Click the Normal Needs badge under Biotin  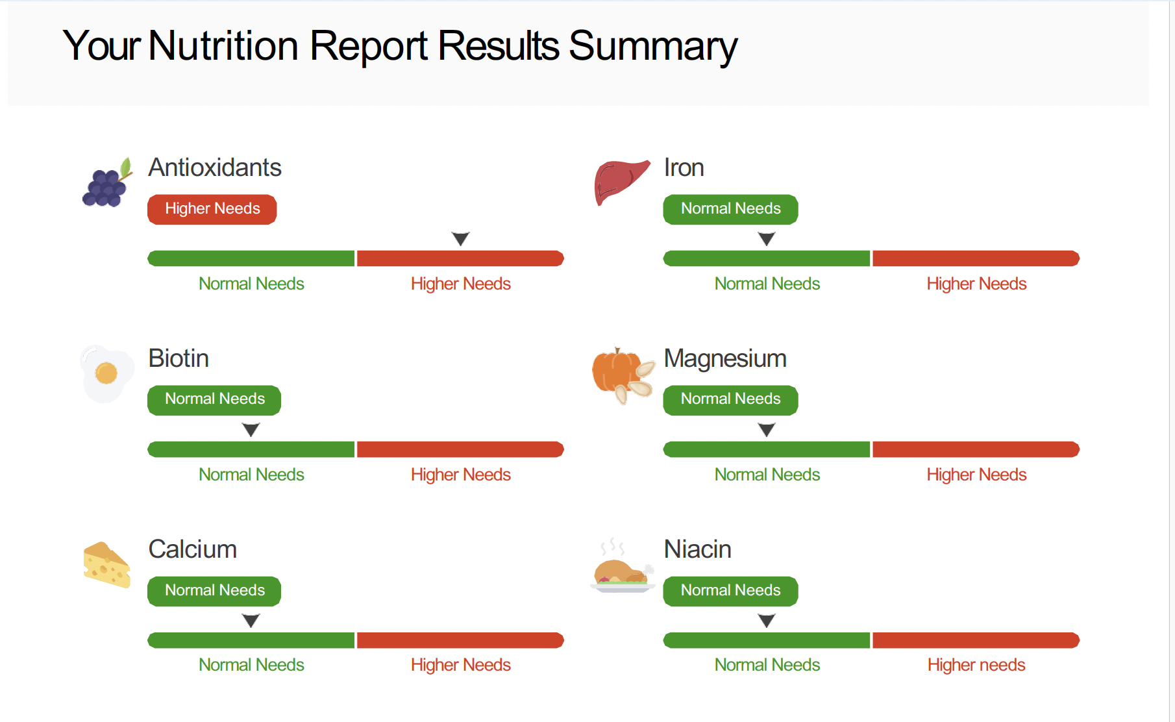click(x=214, y=399)
